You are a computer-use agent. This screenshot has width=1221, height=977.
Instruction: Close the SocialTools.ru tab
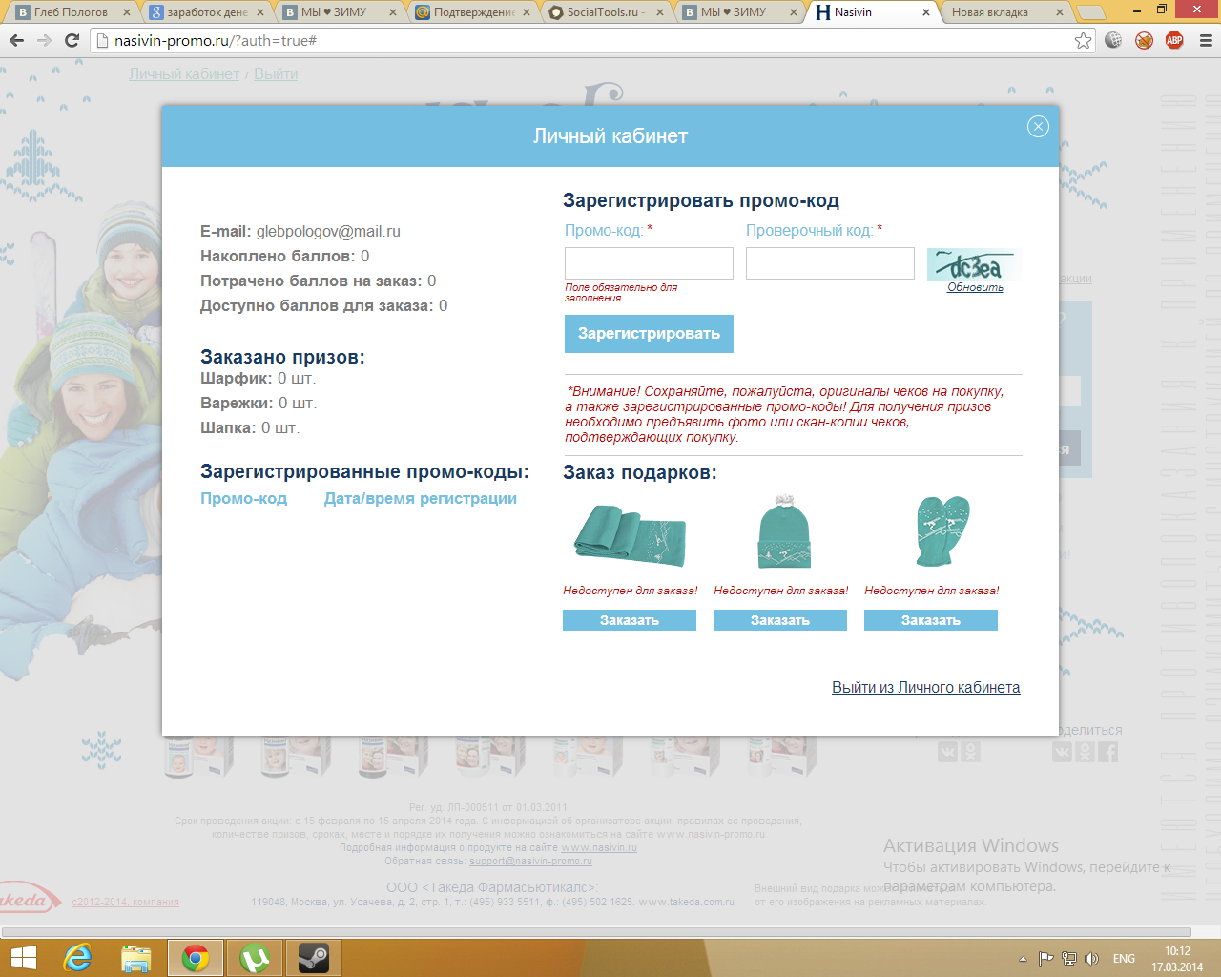[x=659, y=12]
